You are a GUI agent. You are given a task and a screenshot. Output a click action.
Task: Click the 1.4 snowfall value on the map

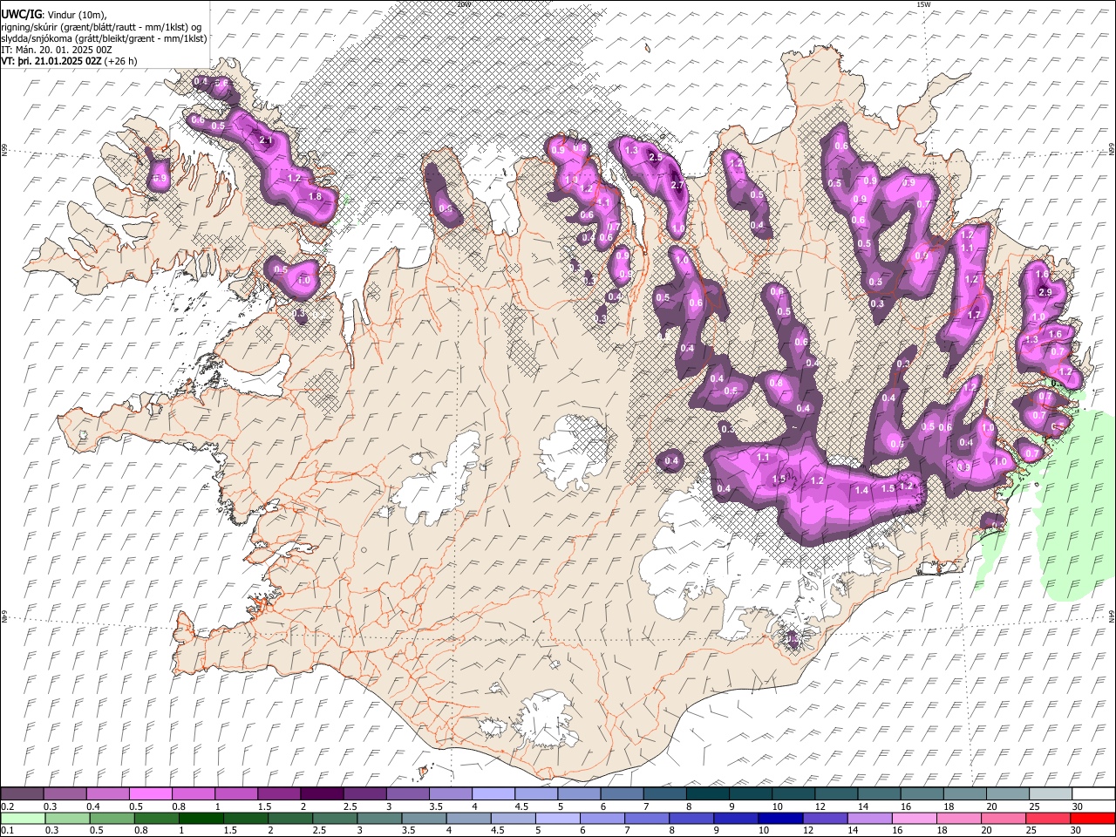pos(862,491)
